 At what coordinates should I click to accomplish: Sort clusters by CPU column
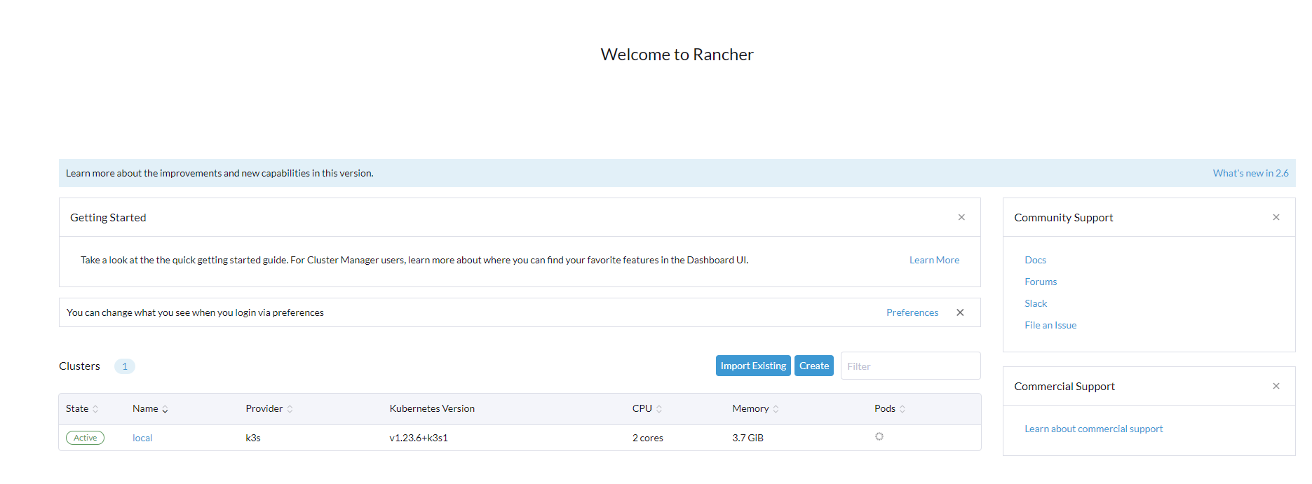pos(647,408)
